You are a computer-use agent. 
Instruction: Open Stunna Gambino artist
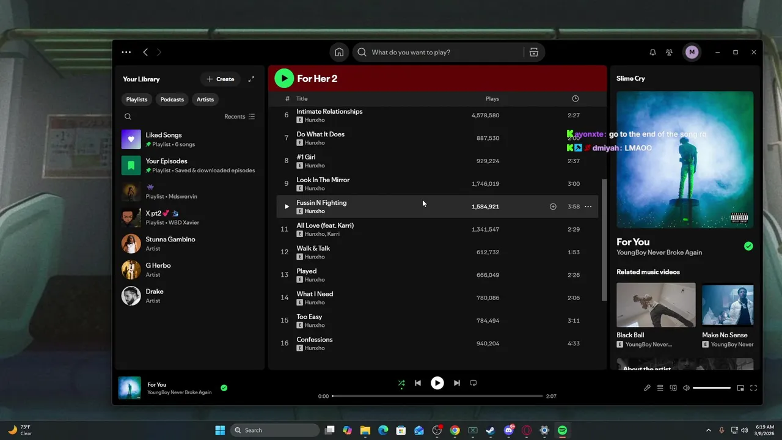(x=190, y=244)
